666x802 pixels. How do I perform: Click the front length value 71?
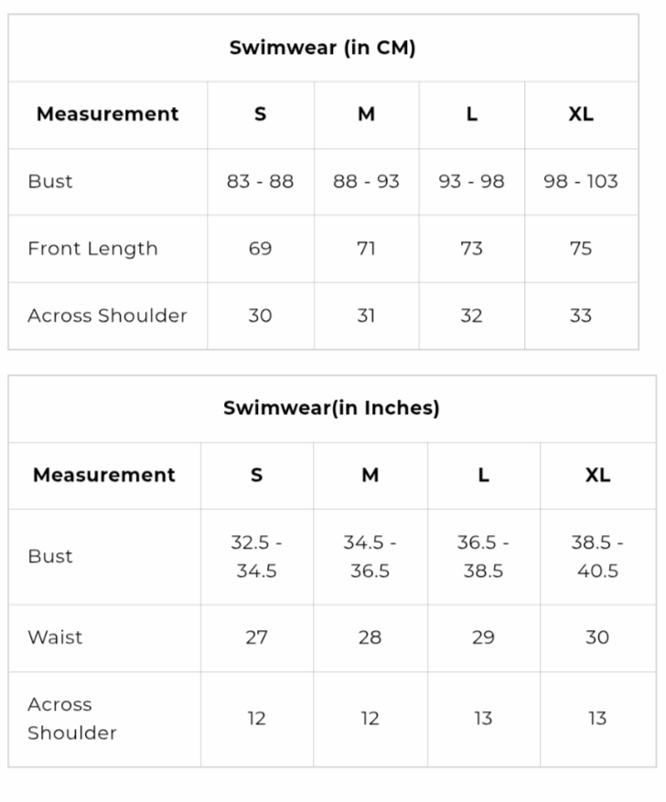[366, 249]
